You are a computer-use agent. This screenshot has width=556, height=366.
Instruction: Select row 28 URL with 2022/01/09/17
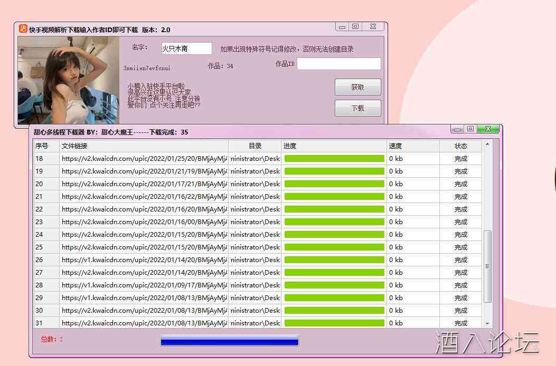coord(144,285)
